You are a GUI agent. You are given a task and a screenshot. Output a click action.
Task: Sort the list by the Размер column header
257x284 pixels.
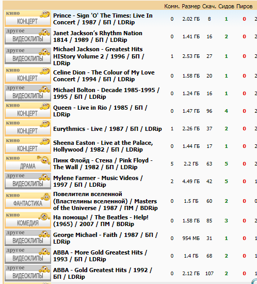click(191, 6)
